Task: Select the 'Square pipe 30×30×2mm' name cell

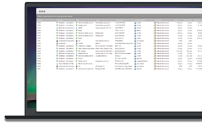Action: coord(104,53)
